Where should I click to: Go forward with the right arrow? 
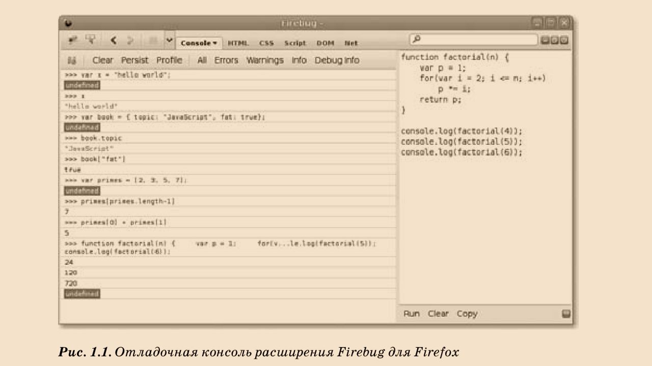pos(130,40)
